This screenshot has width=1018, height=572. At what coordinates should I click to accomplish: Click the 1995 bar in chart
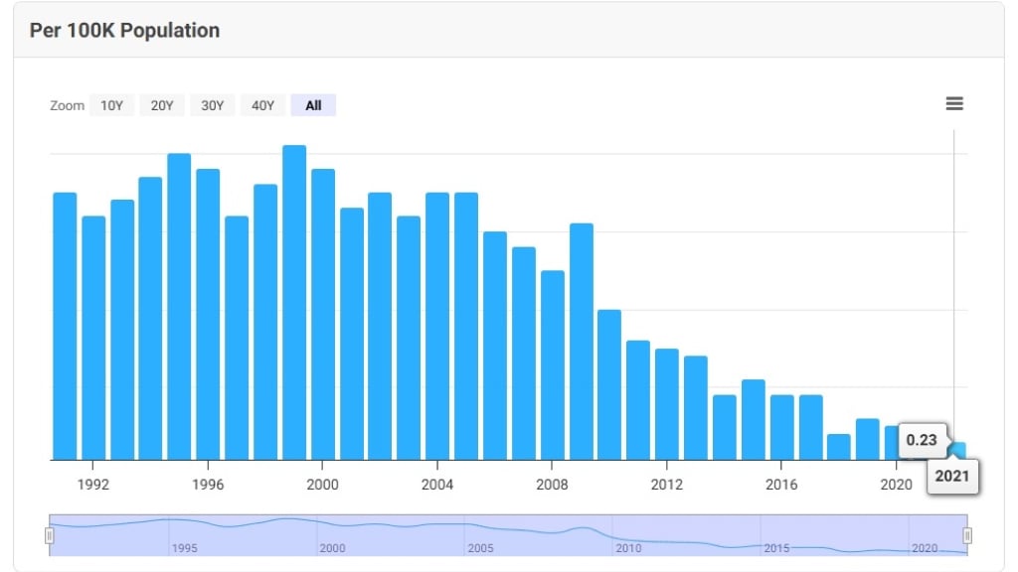point(179,307)
